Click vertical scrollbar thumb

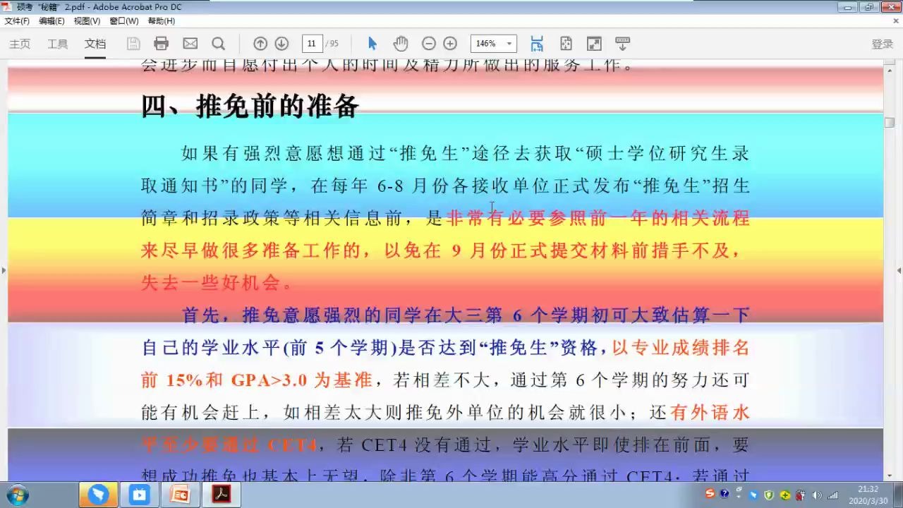click(x=890, y=122)
